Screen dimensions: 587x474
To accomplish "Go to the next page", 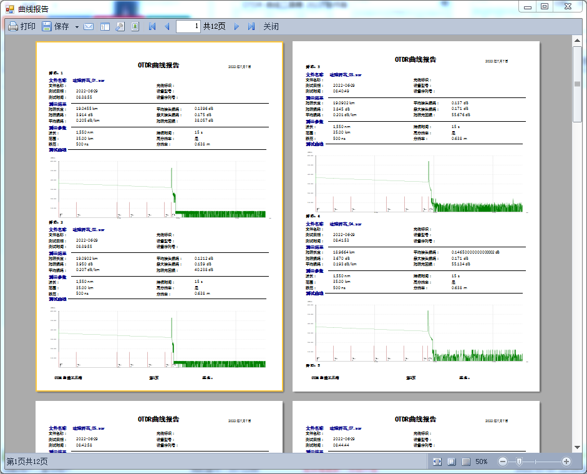I will coord(236,27).
